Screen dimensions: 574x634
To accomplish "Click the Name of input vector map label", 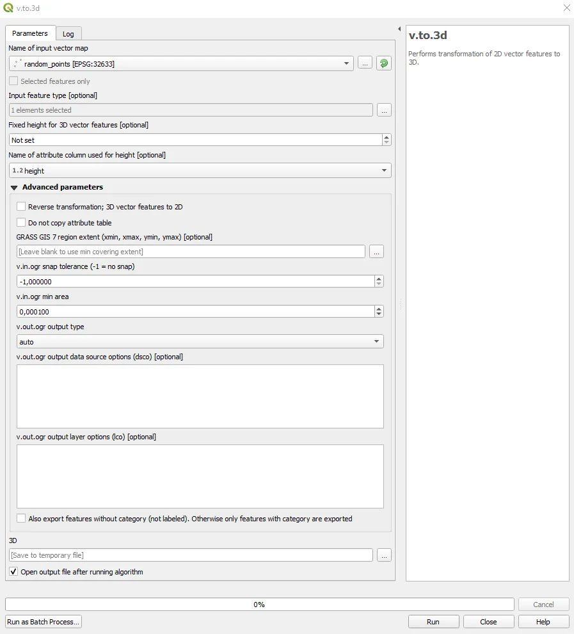I will (x=48, y=48).
